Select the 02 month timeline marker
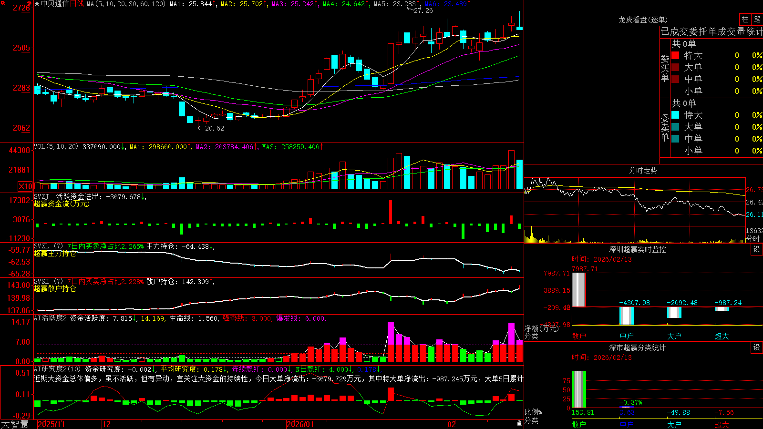The image size is (763, 429). pyautogui.click(x=452, y=424)
